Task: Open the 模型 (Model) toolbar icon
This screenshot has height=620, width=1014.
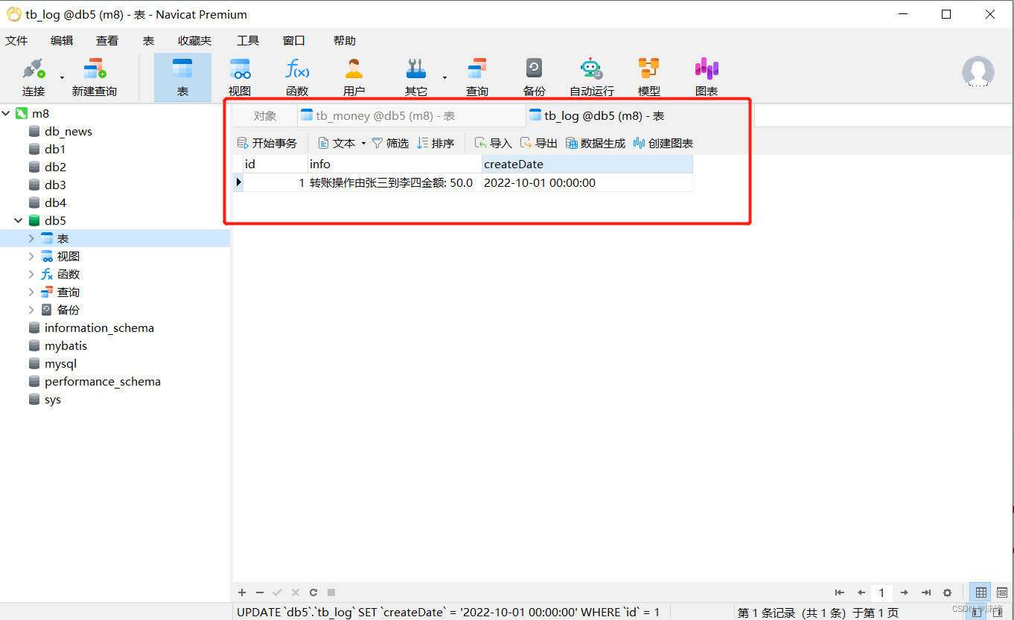Action: coord(649,77)
